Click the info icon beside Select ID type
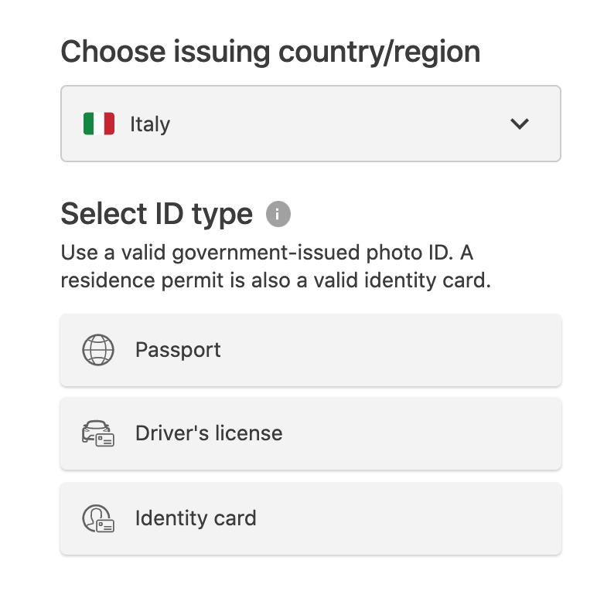Image resolution: width=614 pixels, height=601 pixels. 278,214
